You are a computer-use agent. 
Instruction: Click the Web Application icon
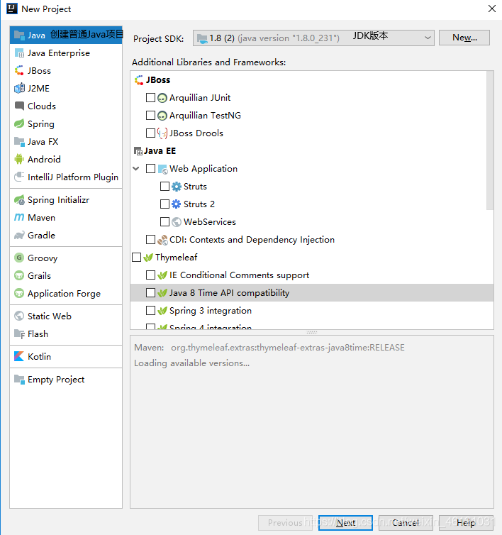162,169
